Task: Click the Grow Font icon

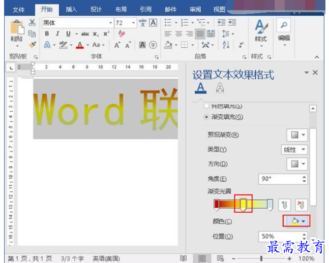Action: pos(117,45)
